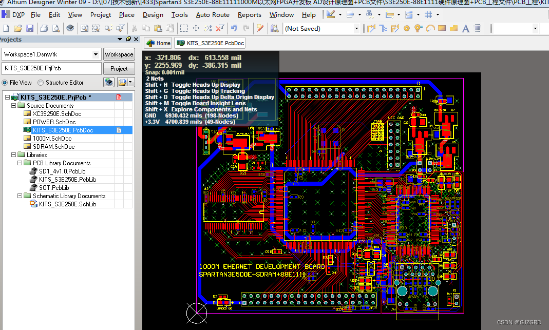The height and width of the screenshot is (330, 549).
Task: Select the File View radio button
Action: [x=5, y=83]
